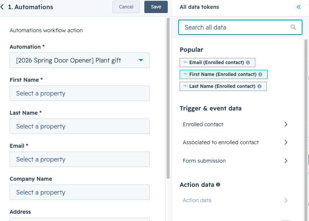Viewport: 309px width, 221px height.
Task: Click the Automations workflow action text
Action: coord(46,30)
